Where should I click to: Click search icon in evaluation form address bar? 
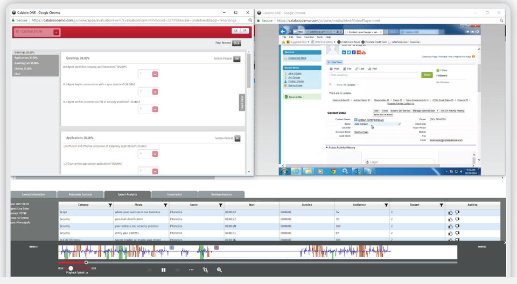point(250,20)
